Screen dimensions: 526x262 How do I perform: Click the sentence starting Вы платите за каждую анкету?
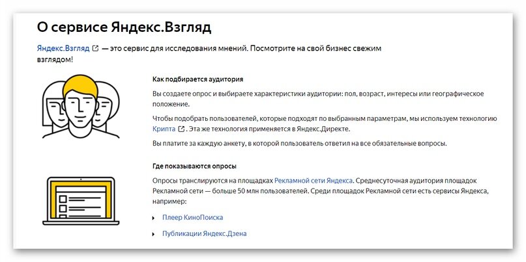[x=300, y=144]
